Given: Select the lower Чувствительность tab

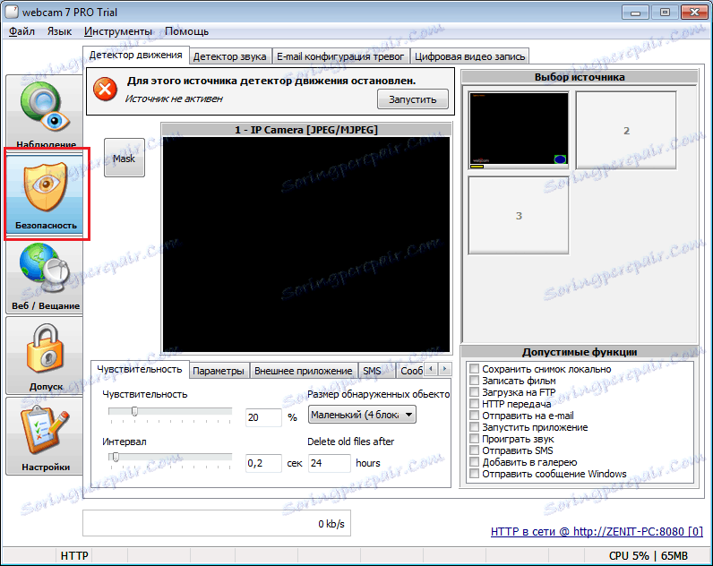Looking at the screenshot, I should coord(140,369).
